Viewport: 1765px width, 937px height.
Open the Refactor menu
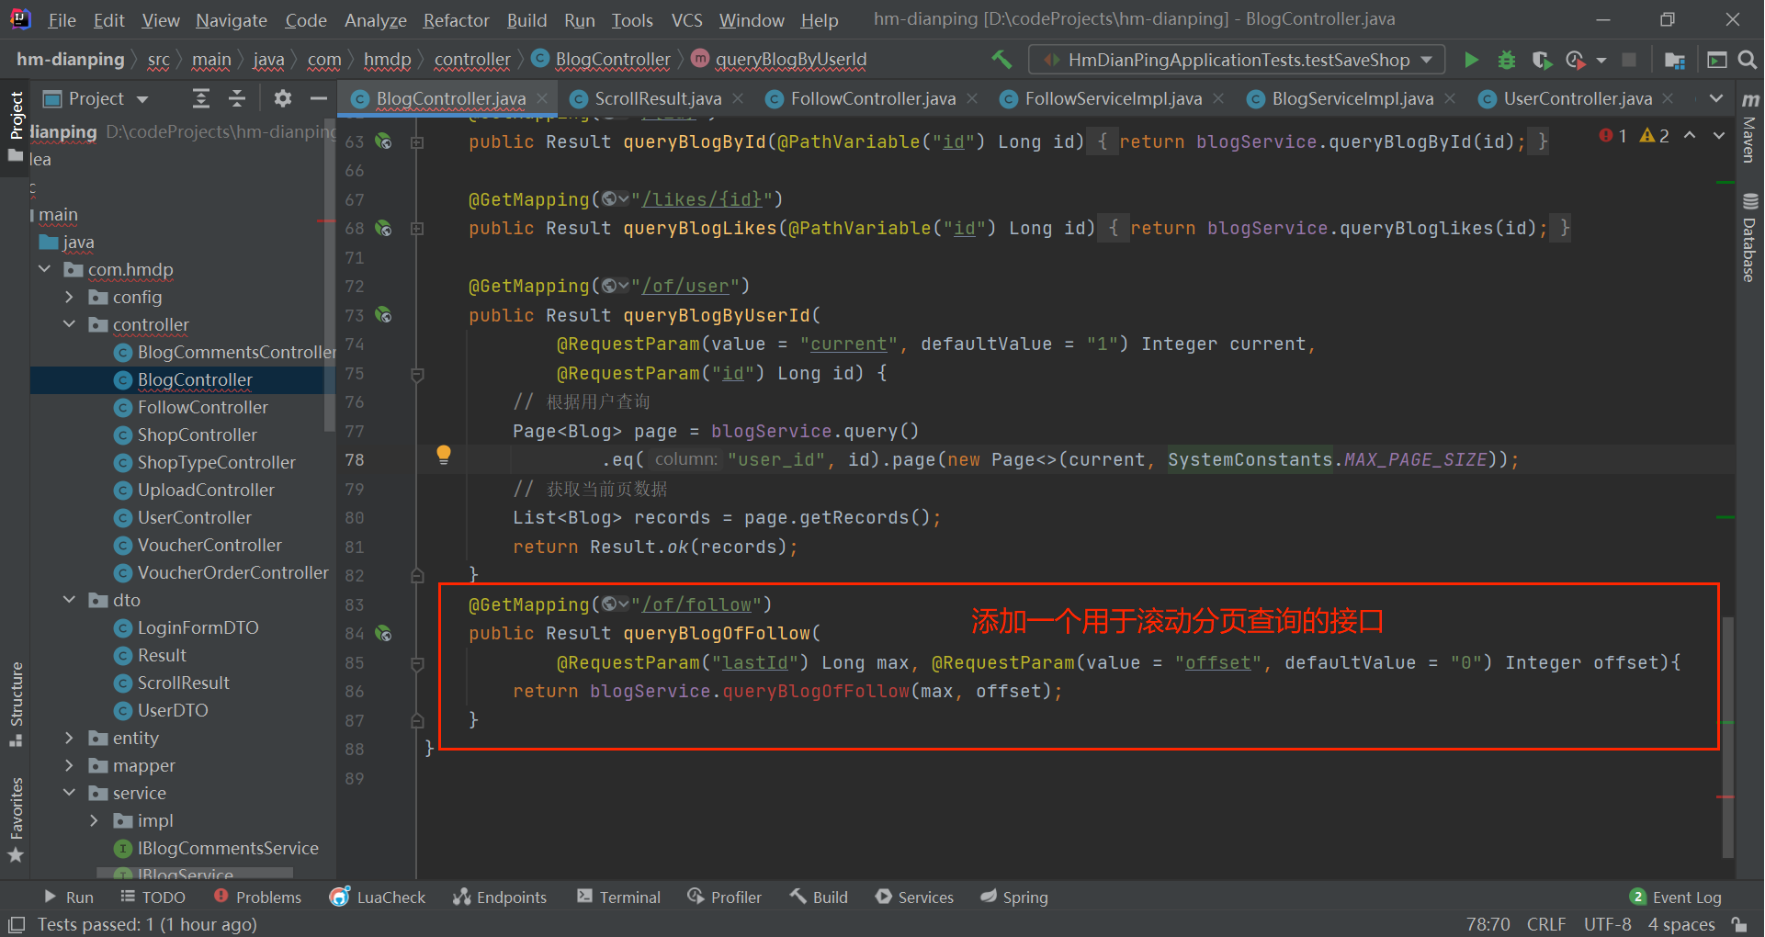456,20
